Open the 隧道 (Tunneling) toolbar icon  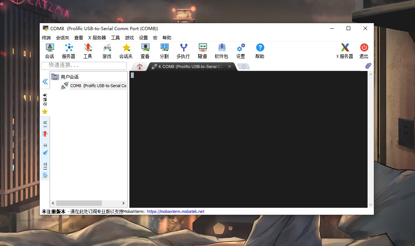(x=203, y=51)
